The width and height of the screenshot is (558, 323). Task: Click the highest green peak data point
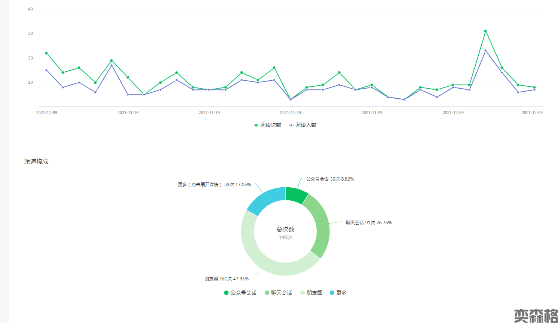tap(485, 31)
